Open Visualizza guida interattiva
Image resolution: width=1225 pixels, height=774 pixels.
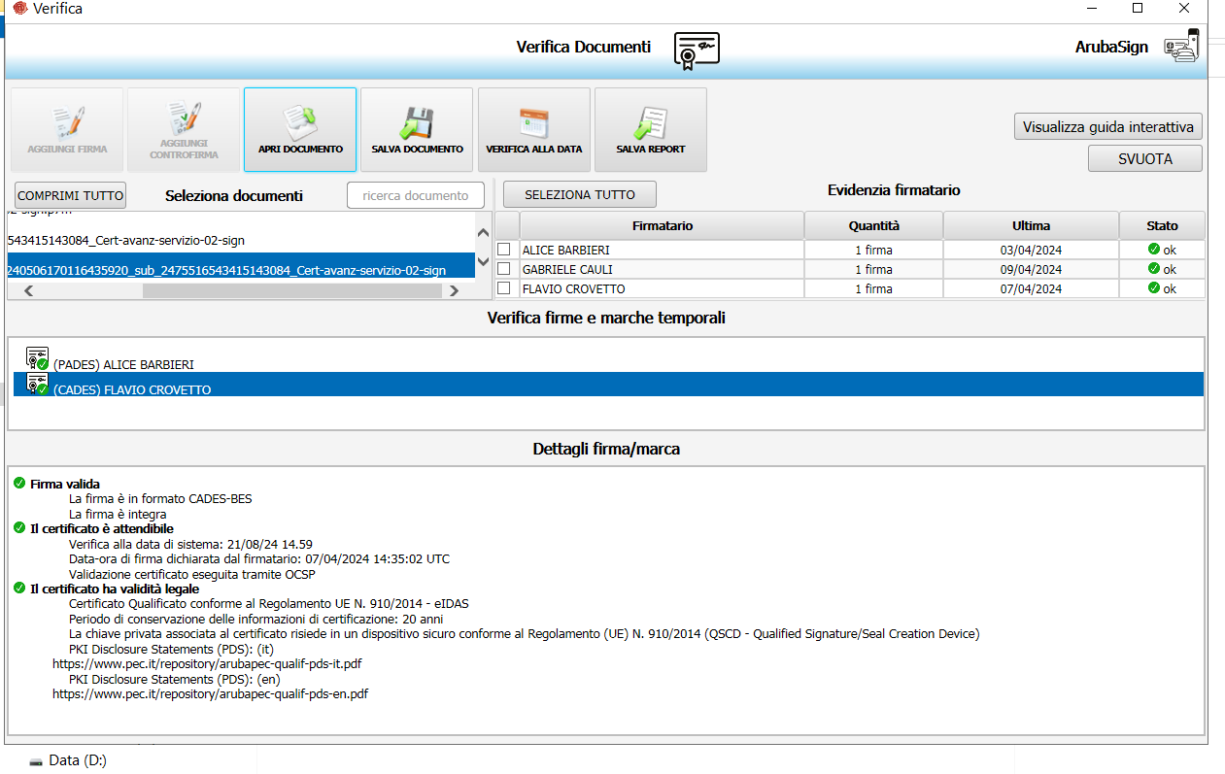[x=1107, y=127]
